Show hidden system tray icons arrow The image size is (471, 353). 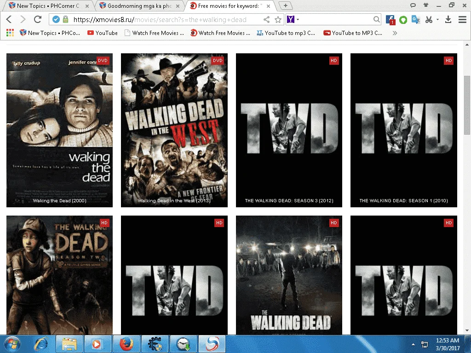[414, 344]
